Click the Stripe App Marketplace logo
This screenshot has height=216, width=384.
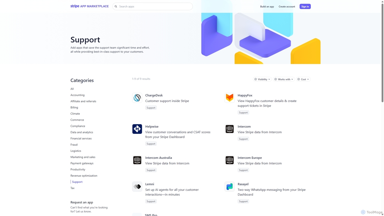[89, 6]
